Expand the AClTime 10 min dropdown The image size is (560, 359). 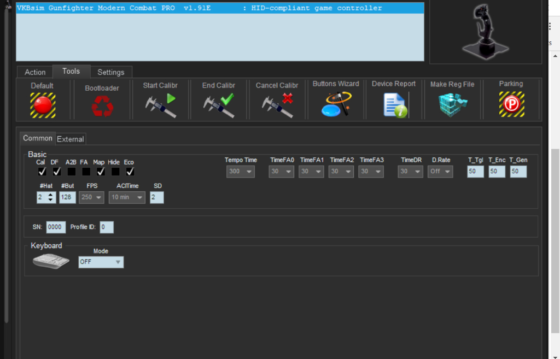tap(127, 197)
